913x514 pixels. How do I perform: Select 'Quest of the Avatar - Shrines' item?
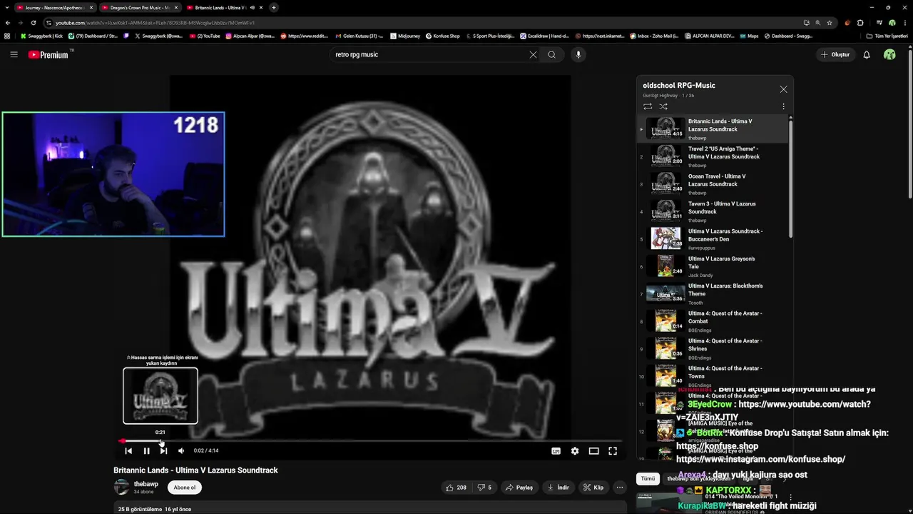click(x=712, y=348)
